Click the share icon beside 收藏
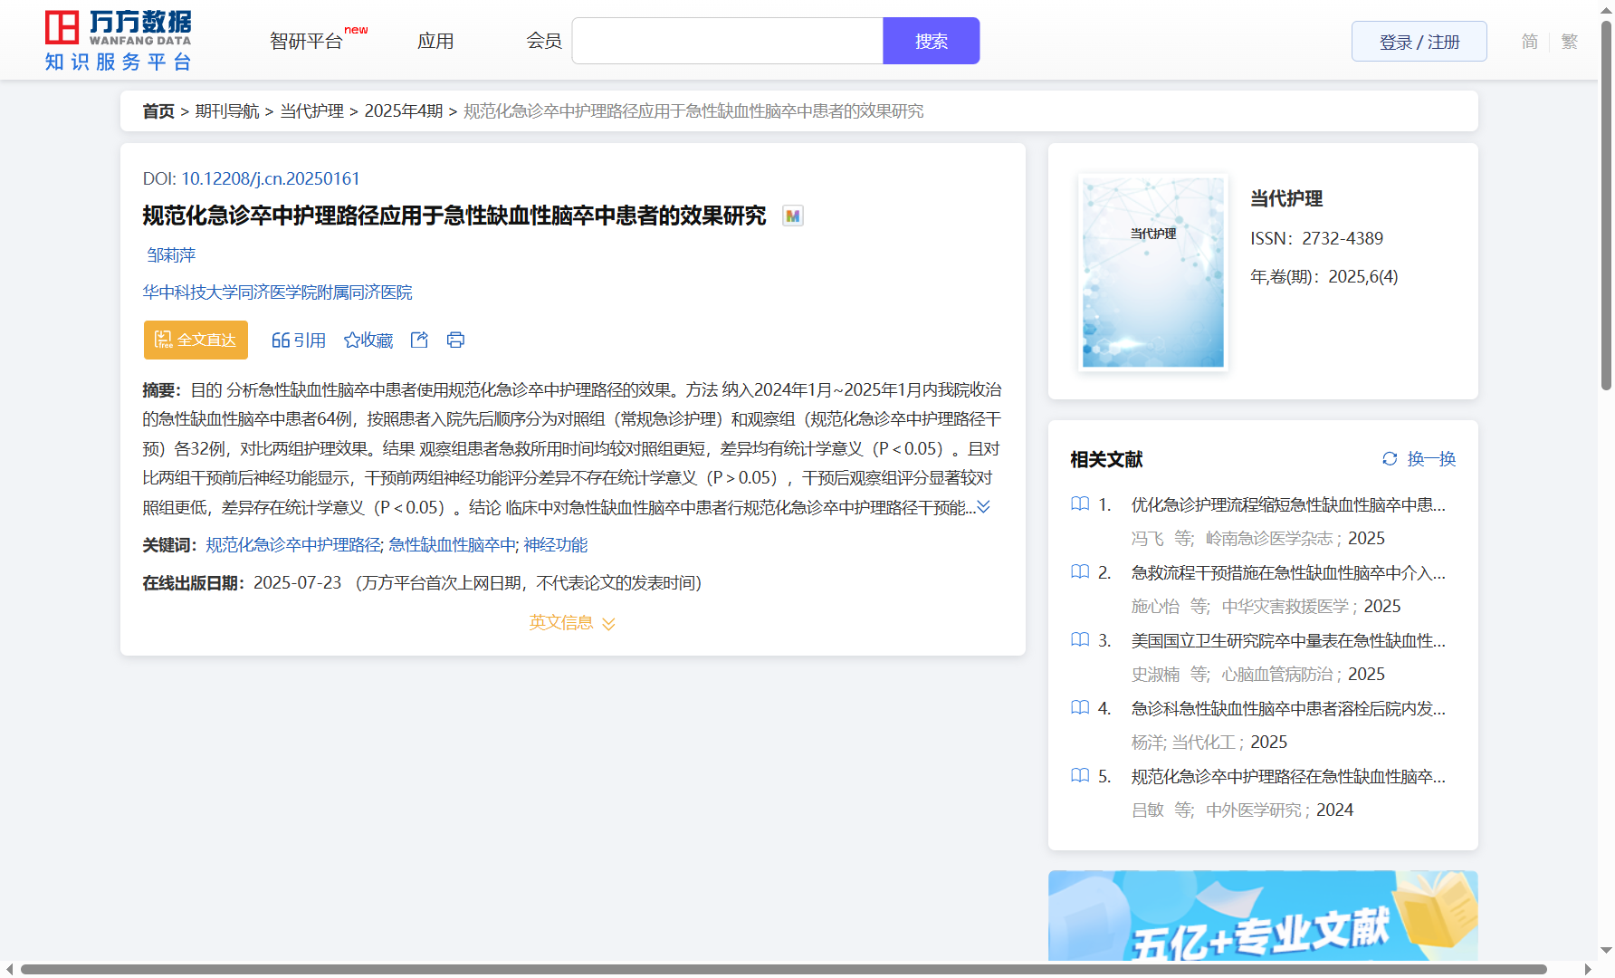This screenshot has width=1615, height=978. pyautogui.click(x=419, y=340)
